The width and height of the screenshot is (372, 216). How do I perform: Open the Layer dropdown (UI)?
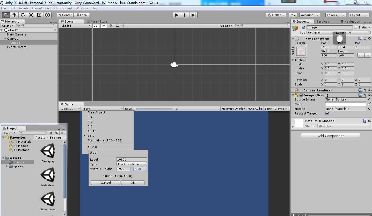(x=359, y=33)
